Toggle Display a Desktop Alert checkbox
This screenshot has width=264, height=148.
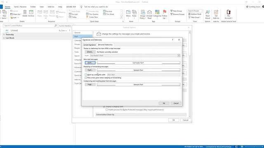tap(104, 107)
